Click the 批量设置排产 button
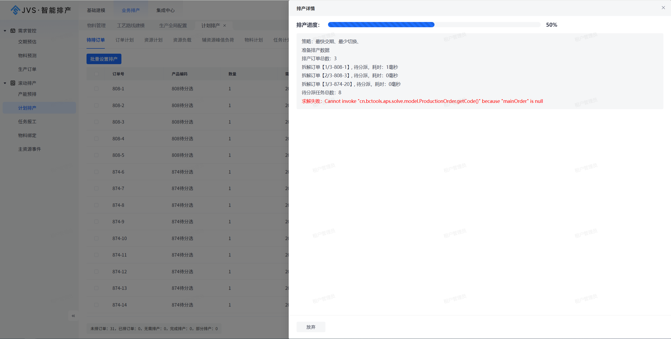This screenshot has height=339, width=671. point(104,59)
